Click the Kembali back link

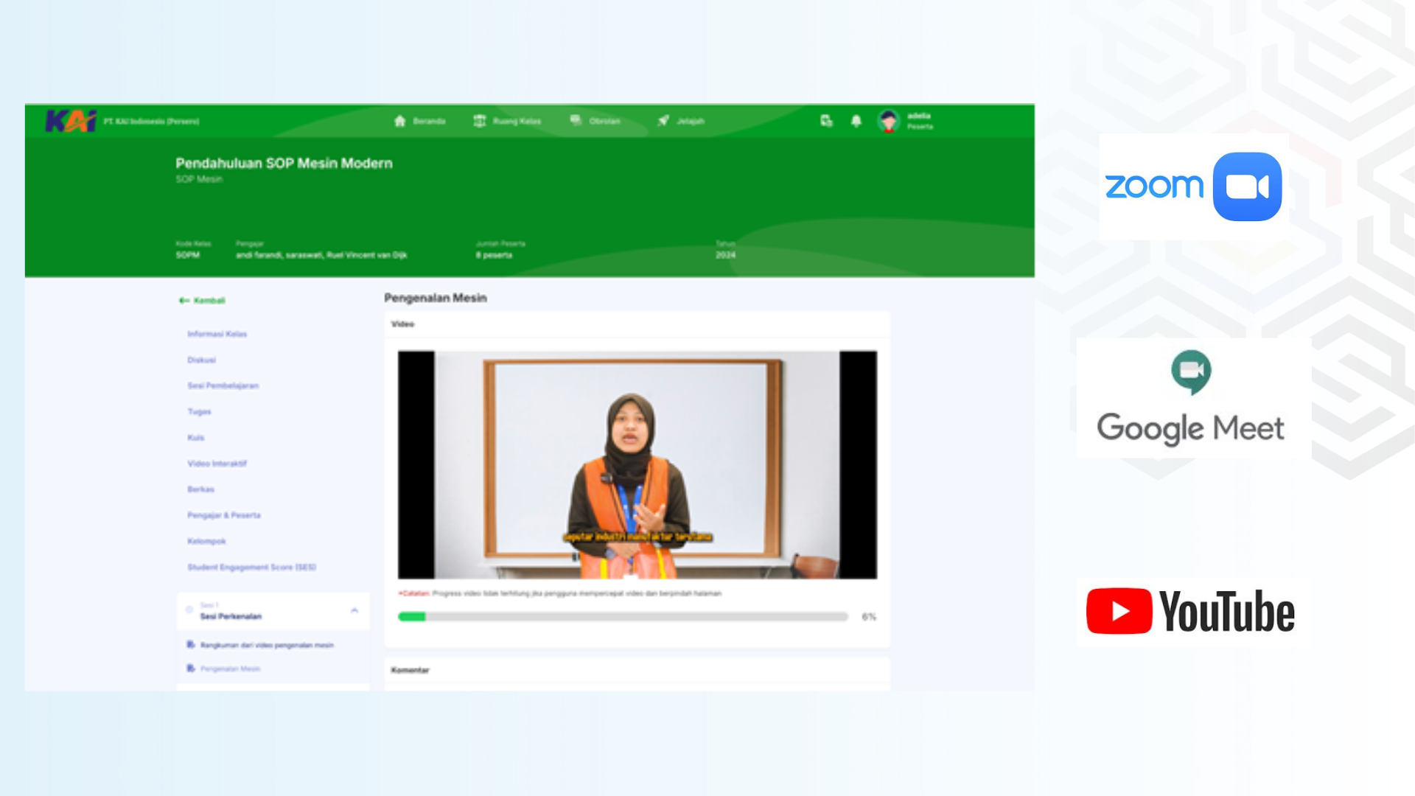click(203, 300)
